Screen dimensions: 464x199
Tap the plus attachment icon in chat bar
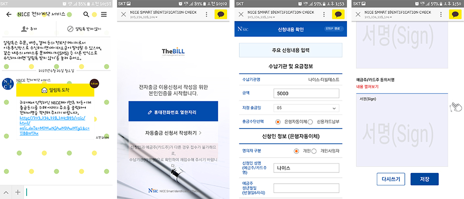pos(18,193)
